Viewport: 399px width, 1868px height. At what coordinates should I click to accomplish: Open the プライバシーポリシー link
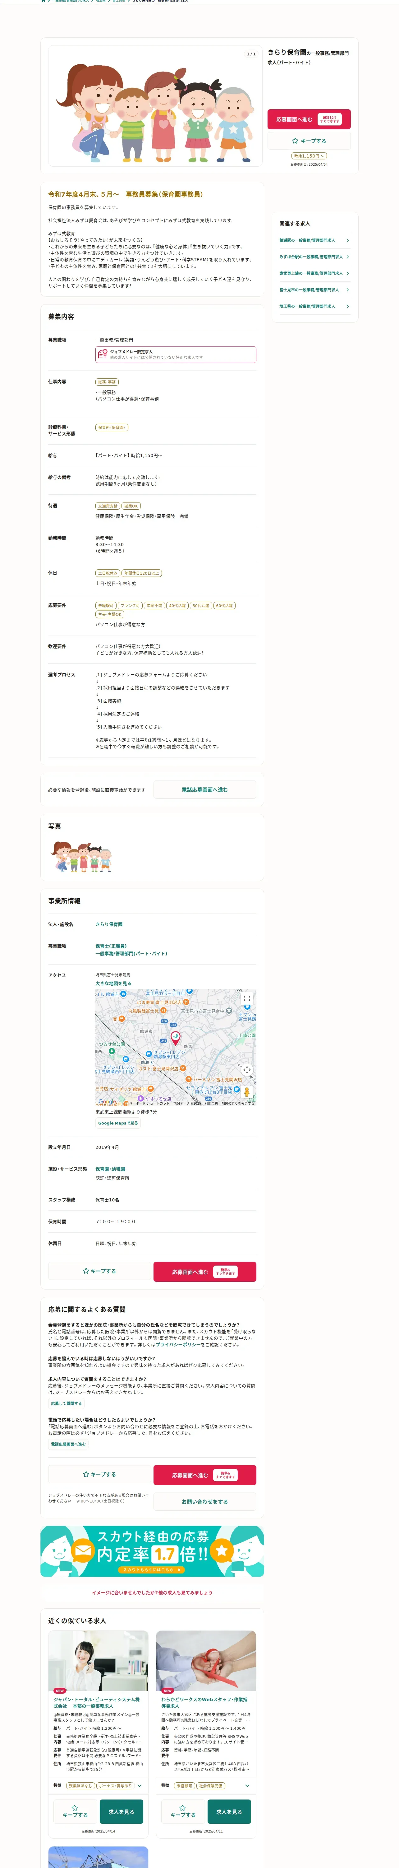pos(178,1344)
